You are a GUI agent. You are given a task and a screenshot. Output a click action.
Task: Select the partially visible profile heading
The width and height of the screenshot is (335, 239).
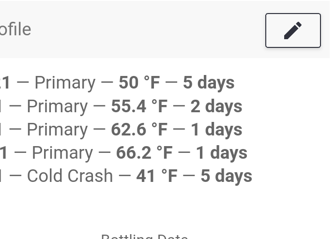15,29
